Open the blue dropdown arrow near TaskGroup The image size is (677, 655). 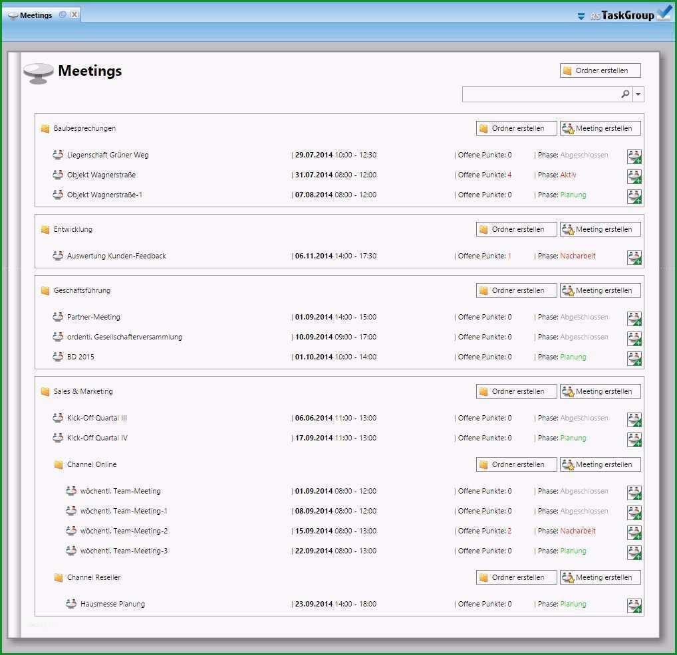tap(581, 17)
